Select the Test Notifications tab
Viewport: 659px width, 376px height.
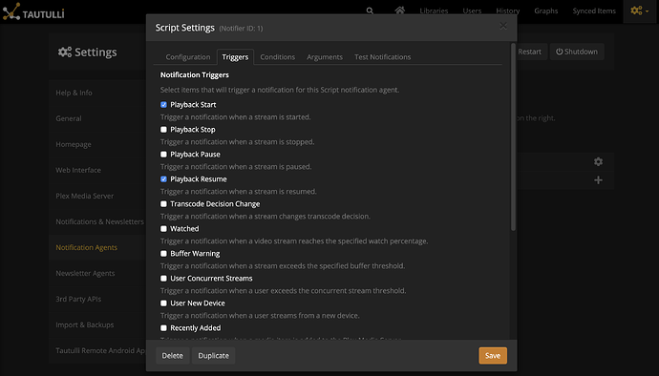[382, 57]
